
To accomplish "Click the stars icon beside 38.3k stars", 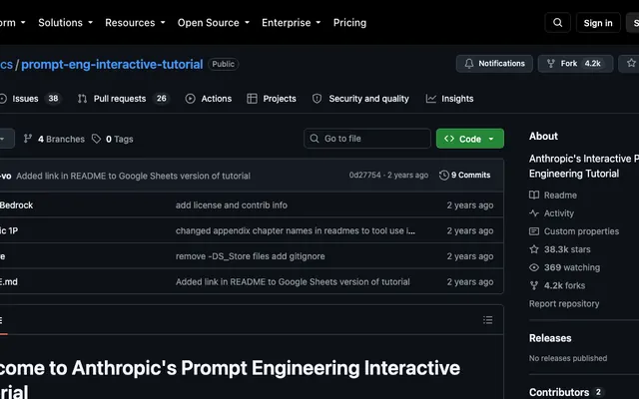I will pyautogui.click(x=534, y=249).
